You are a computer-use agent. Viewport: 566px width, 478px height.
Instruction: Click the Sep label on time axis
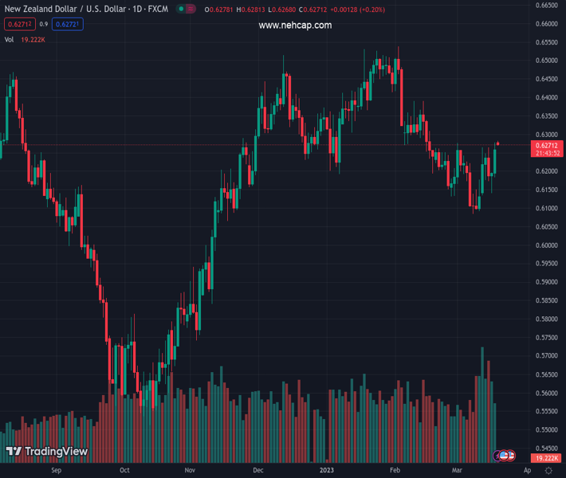[56, 471]
